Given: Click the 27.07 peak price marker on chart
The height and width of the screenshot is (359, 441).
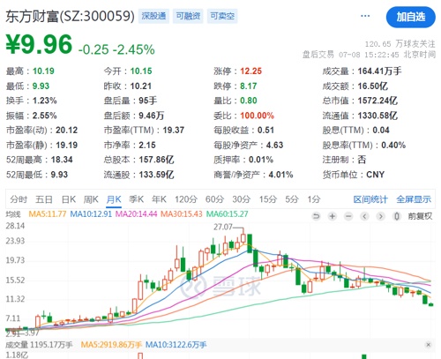Looking at the screenshot, I should 223,227.
